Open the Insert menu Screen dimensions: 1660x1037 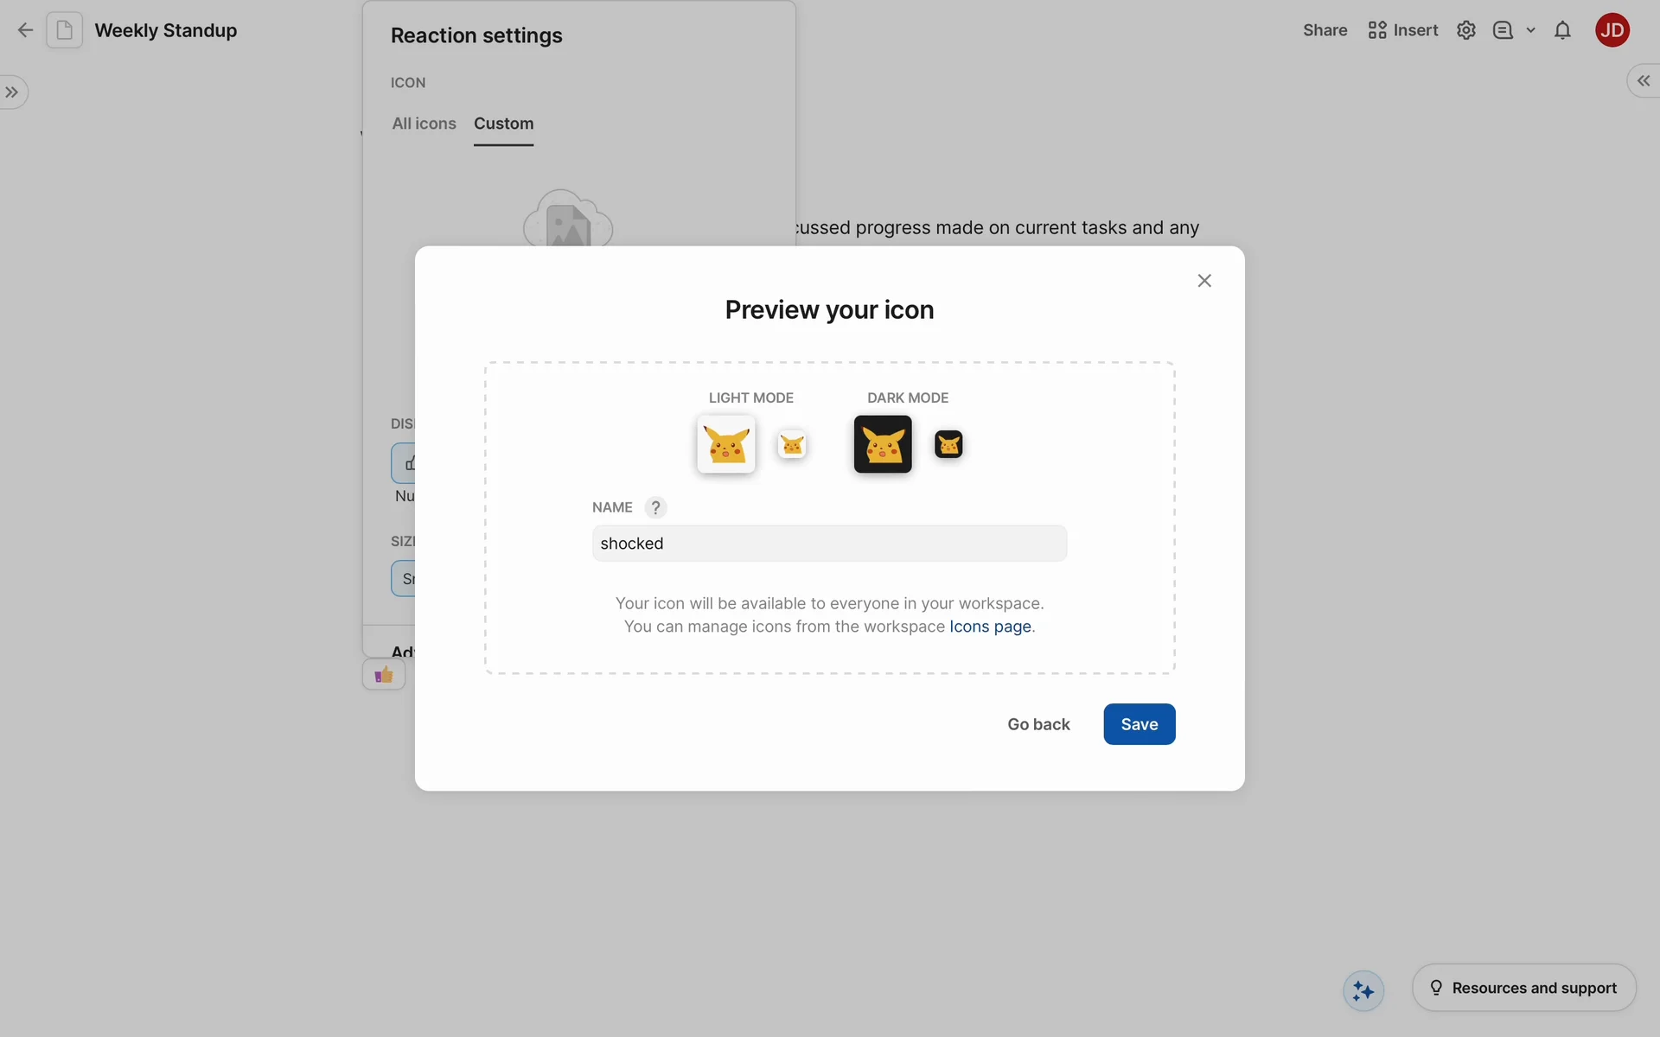click(1402, 30)
